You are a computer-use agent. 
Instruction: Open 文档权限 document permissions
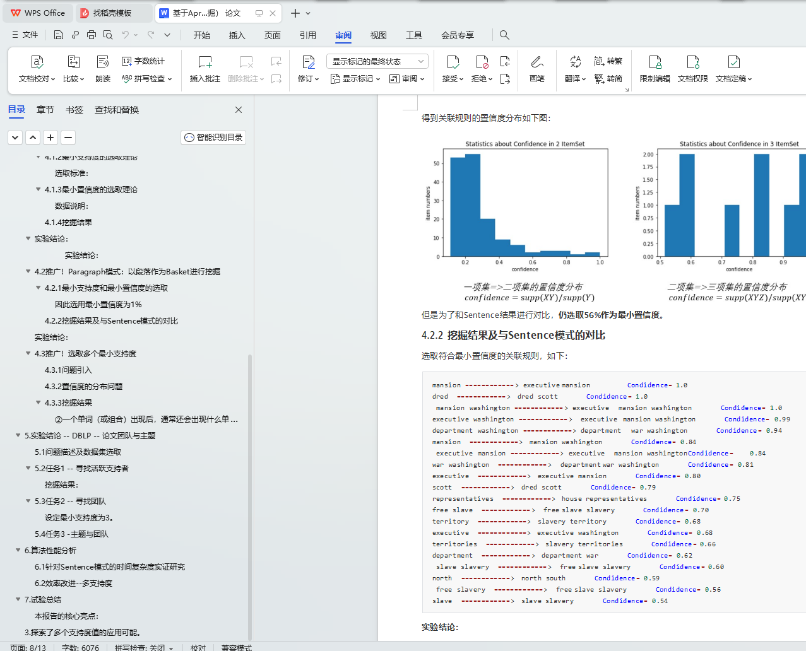click(x=693, y=69)
